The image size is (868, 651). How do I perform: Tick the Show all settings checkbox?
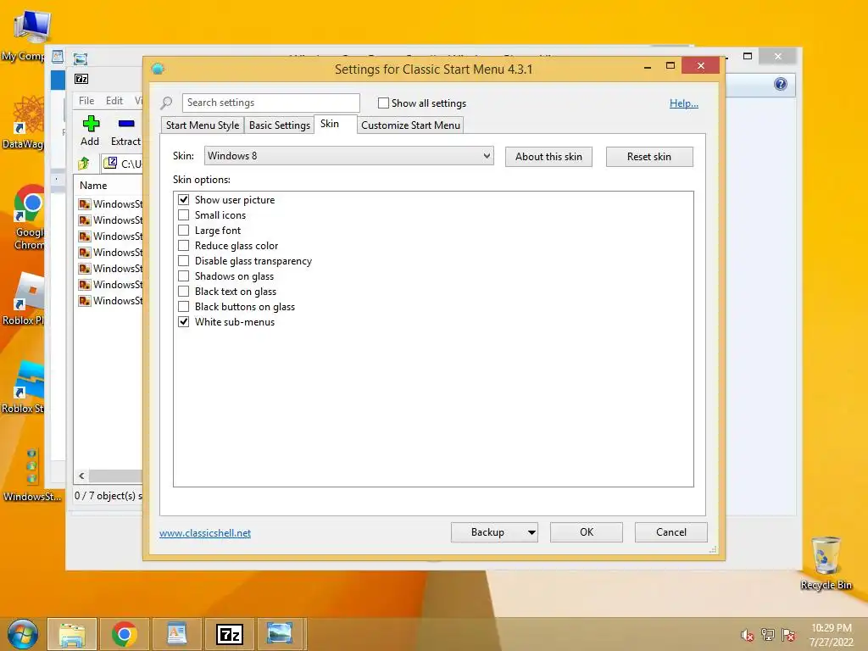tap(383, 103)
